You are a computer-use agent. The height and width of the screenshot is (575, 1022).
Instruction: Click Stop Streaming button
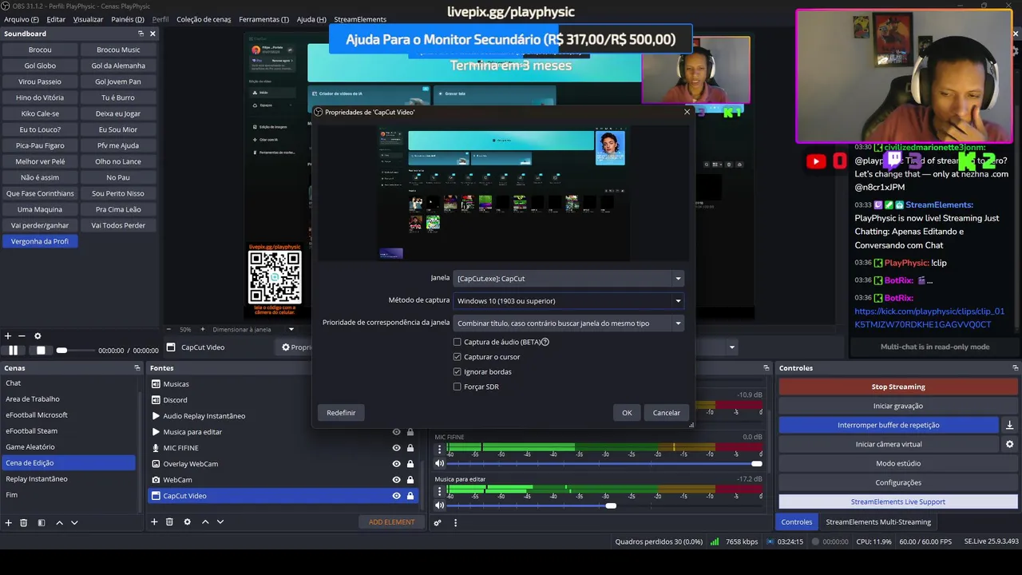tap(898, 387)
